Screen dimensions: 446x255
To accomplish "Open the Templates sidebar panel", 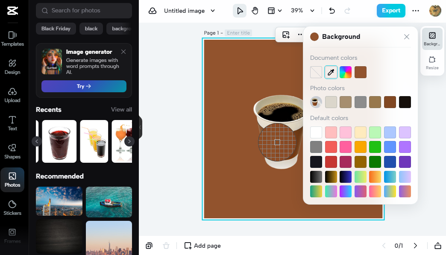I will coord(12,39).
